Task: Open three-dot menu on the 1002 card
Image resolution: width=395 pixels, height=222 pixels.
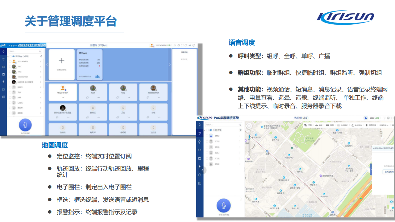Action: coord(129,97)
